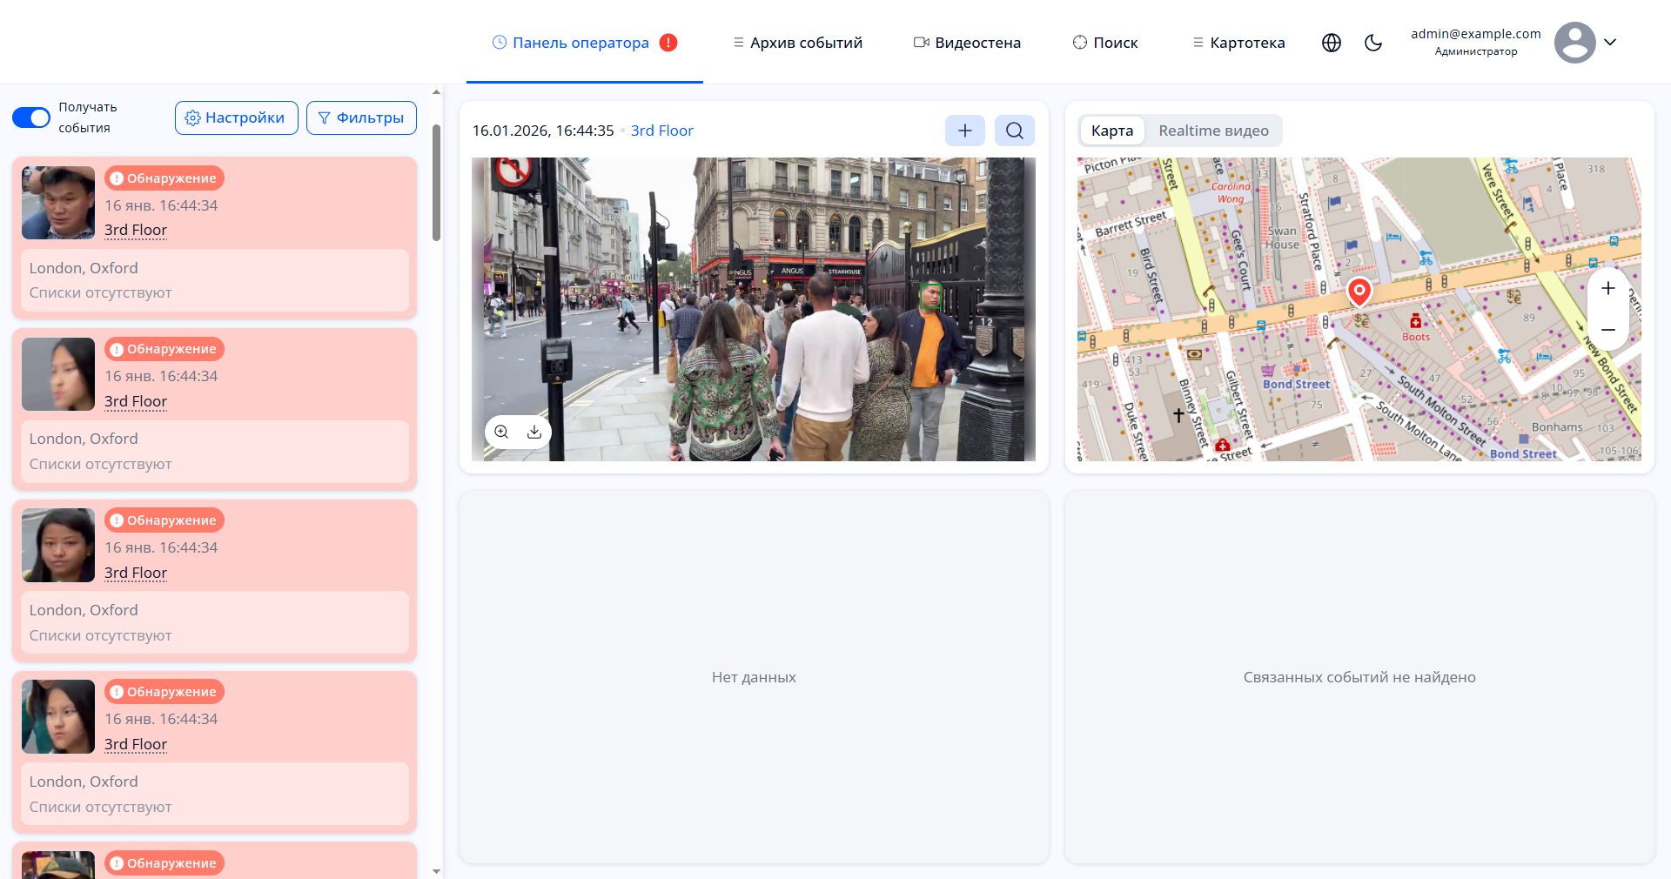Download the event snapshot image
This screenshot has width=1671, height=879.
tap(534, 432)
